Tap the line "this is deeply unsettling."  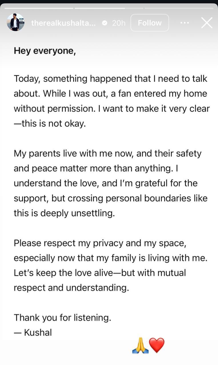[x=64, y=213]
